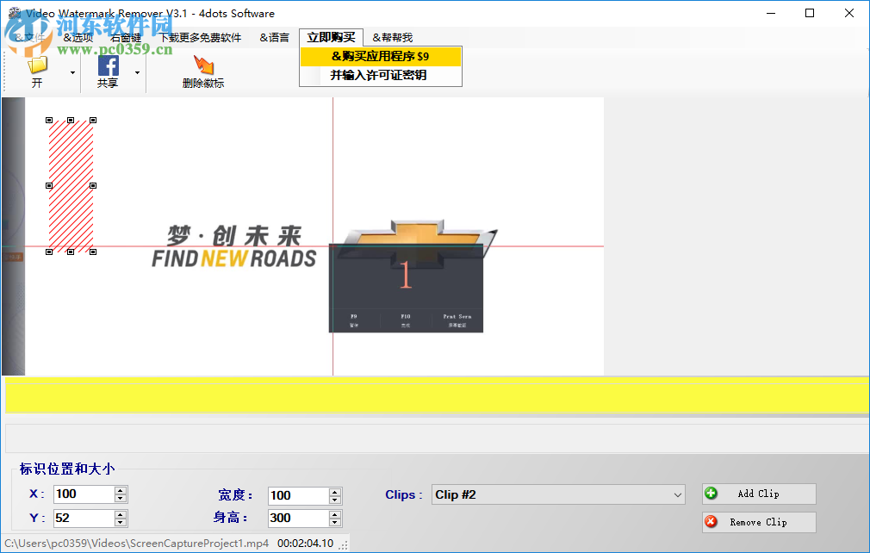Open a video using the folder icon

pos(36,65)
